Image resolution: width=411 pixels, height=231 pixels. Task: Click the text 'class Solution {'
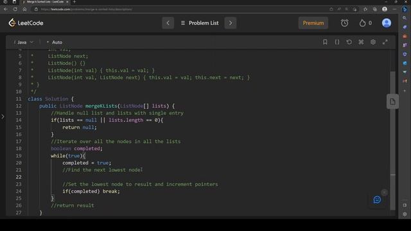coord(51,99)
